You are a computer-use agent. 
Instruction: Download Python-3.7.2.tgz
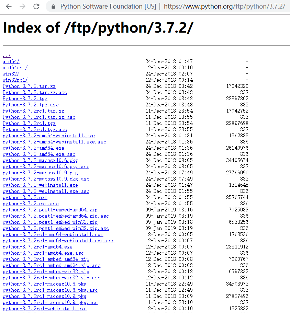[x=25, y=98]
